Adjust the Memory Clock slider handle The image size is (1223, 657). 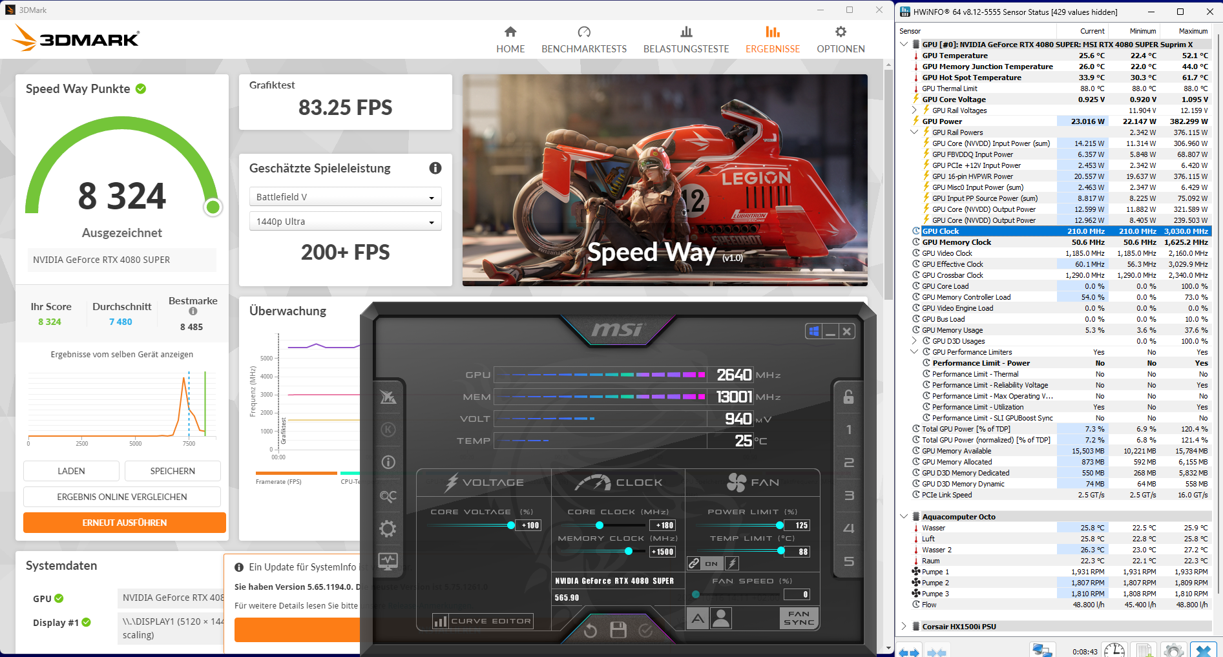[x=629, y=551]
